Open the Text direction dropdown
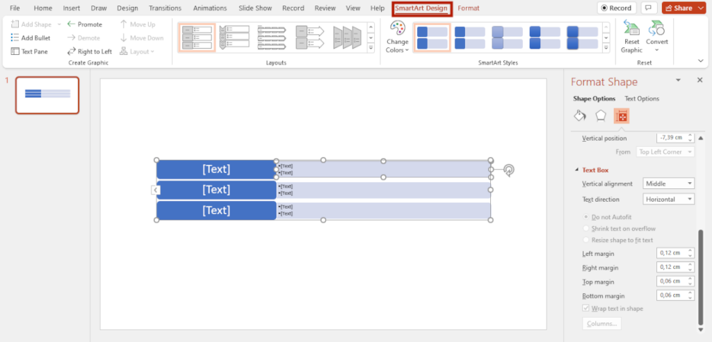The width and height of the screenshot is (712, 342). 668,199
